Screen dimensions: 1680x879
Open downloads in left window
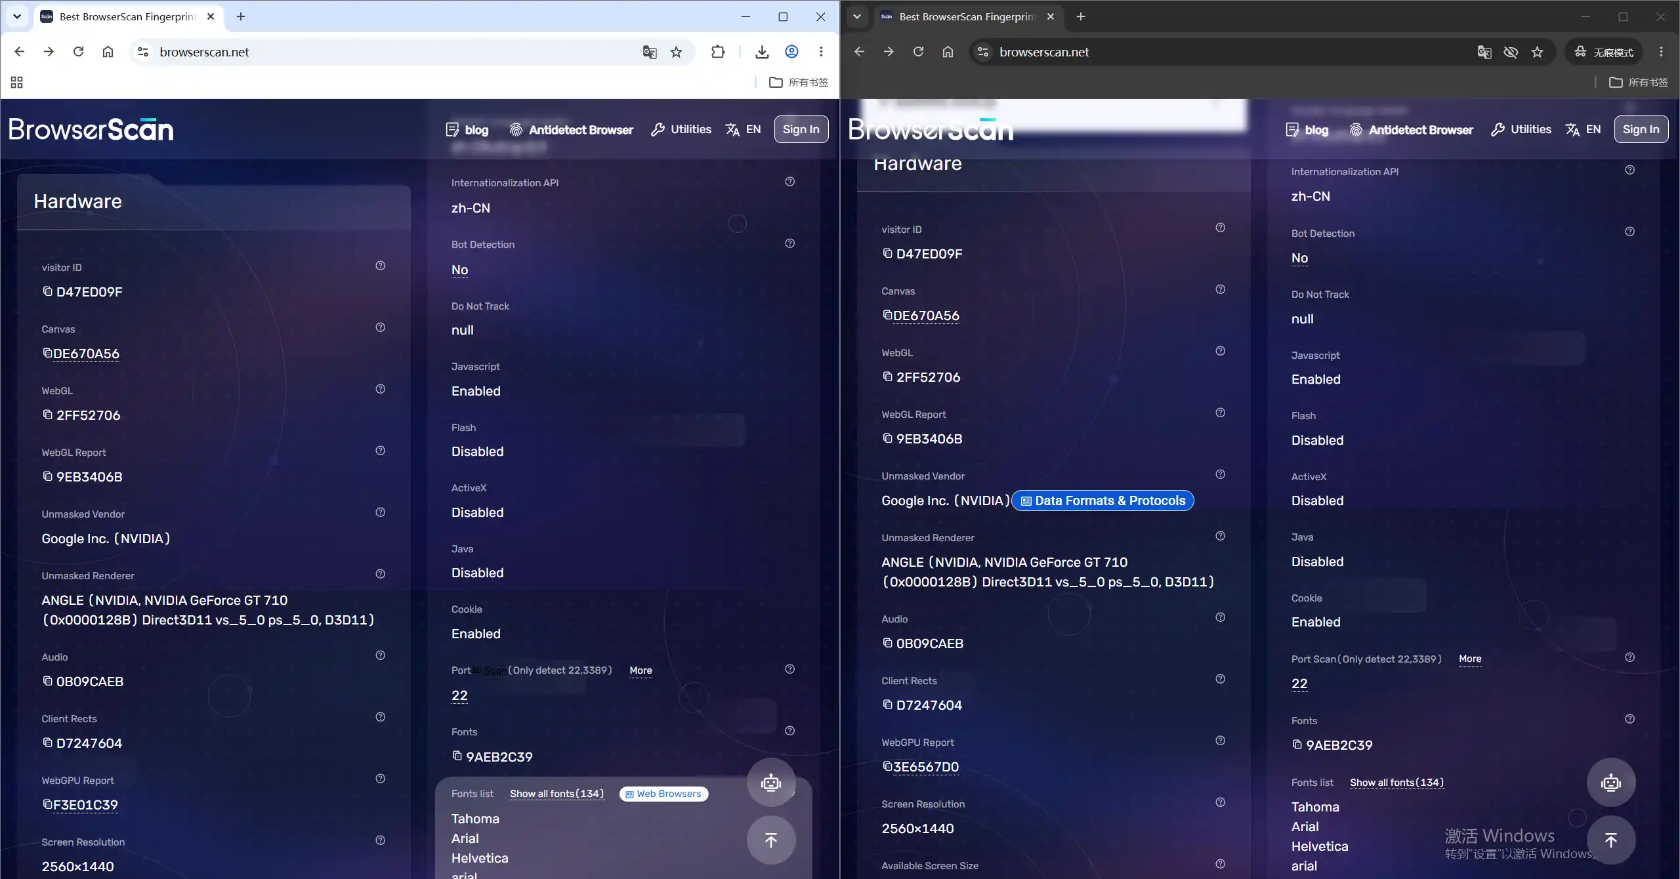[x=762, y=52]
